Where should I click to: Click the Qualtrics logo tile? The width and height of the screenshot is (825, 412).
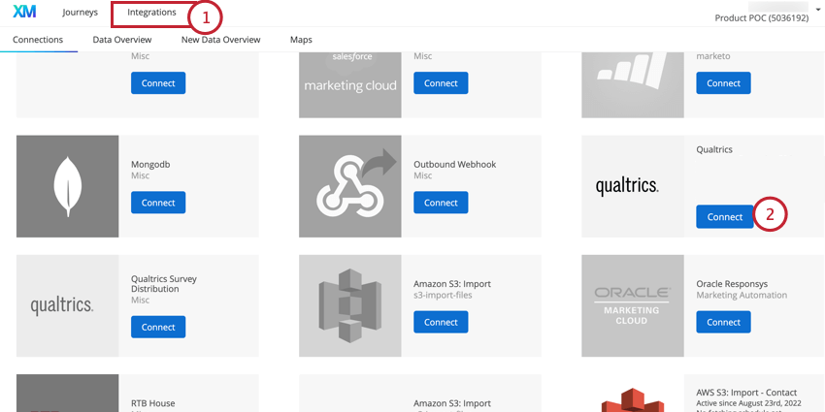[633, 186]
